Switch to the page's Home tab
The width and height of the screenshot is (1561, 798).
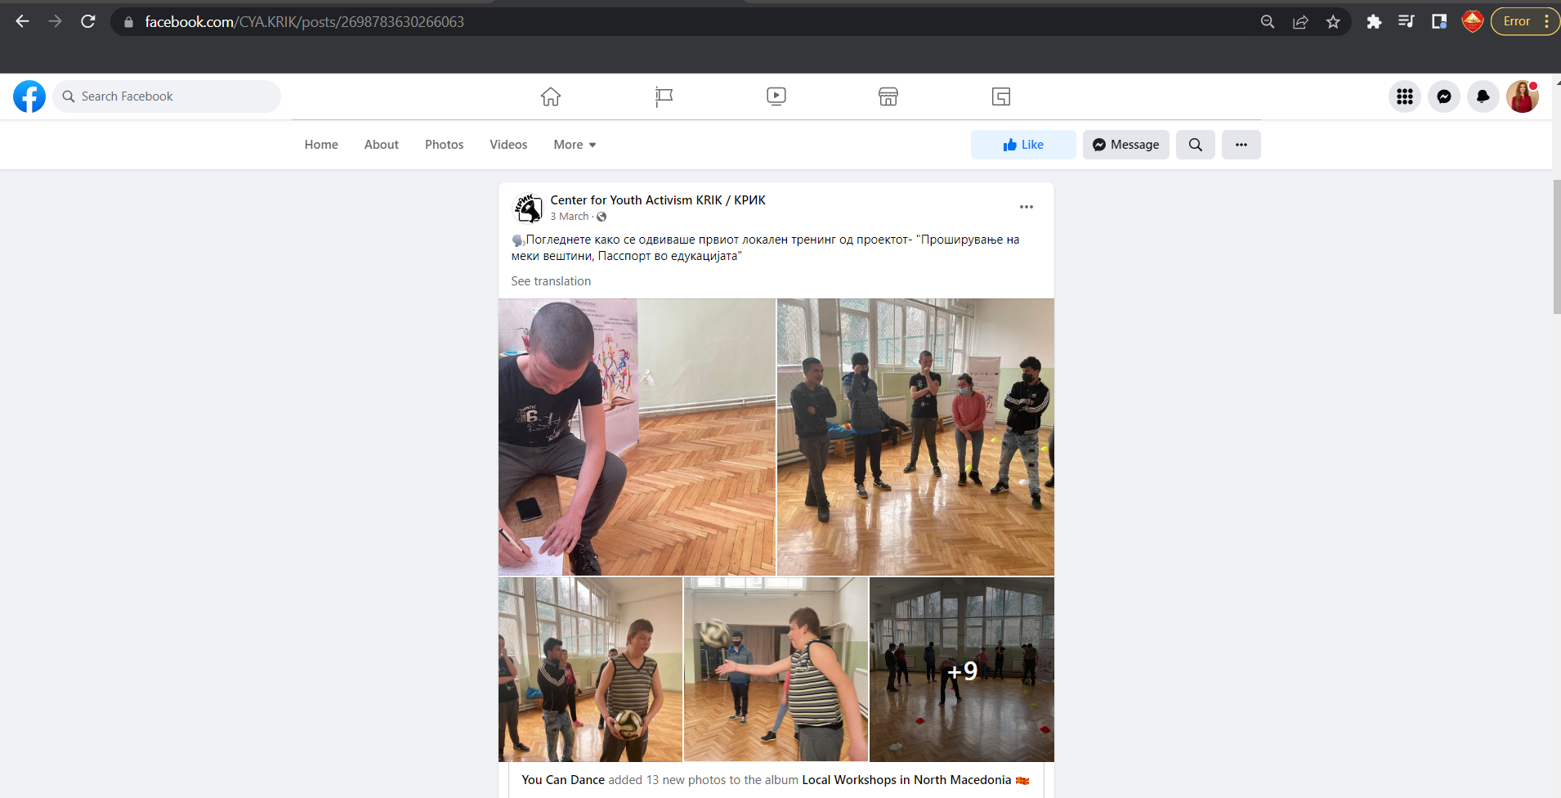click(x=321, y=145)
